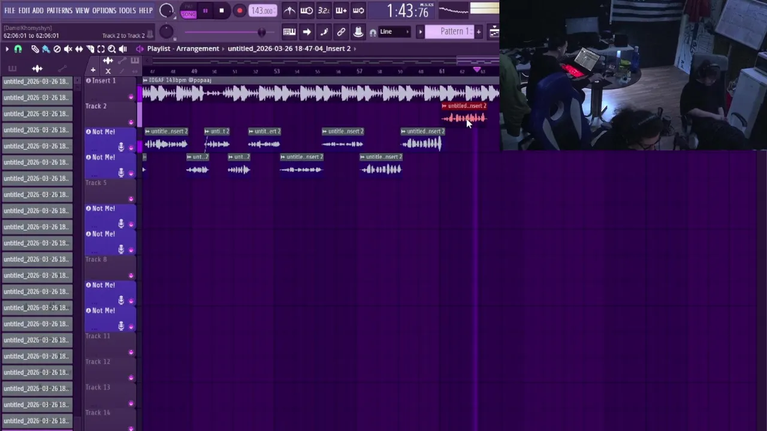Click the audio waveform filter icon in browser header
767x431 pixels.
pyautogui.click(x=37, y=69)
